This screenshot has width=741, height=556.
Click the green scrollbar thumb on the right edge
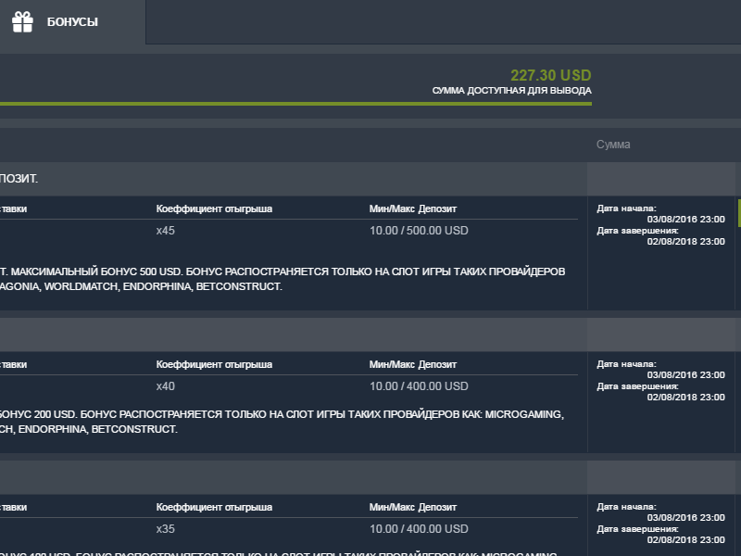click(x=738, y=212)
